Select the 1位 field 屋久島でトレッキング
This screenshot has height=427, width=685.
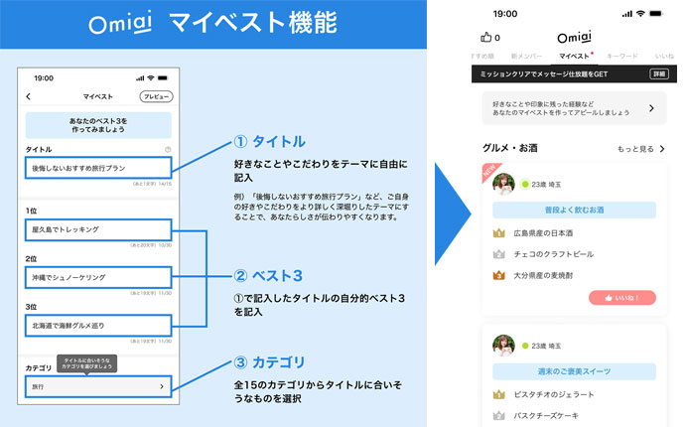98,230
